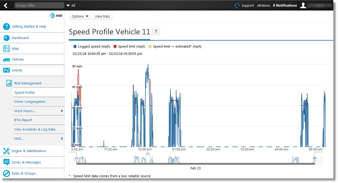This screenshot has height=183, width=338.
Task: Open the Options dropdown
Action: click(x=80, y=16)
